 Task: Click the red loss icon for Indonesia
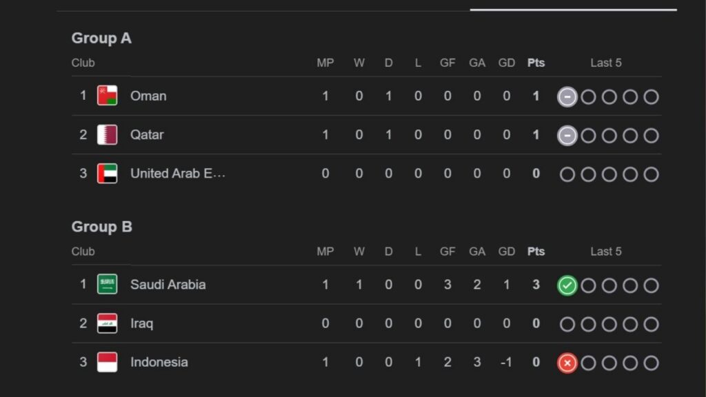pyautogui.click(x=567, y=363)
